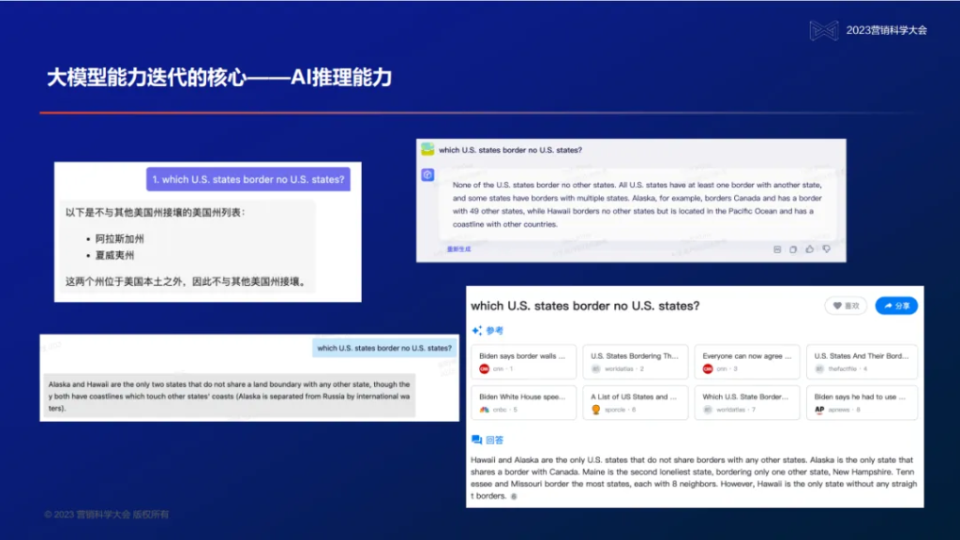This screenshot has width=960, height=540.
Task: Open the 'A List of US States and' reference card
Action: click(635, 403)
